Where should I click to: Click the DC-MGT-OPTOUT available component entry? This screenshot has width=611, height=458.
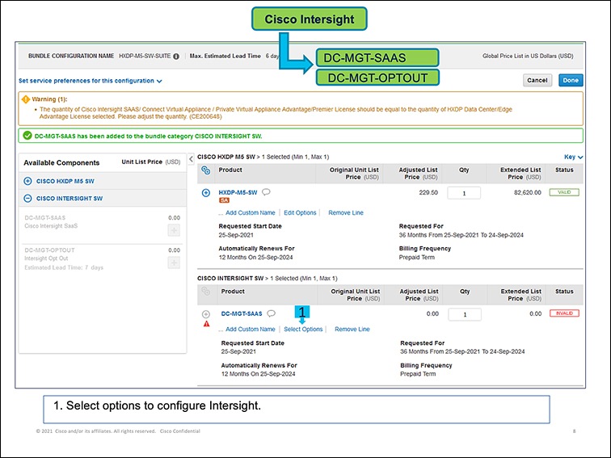(102, 259)
